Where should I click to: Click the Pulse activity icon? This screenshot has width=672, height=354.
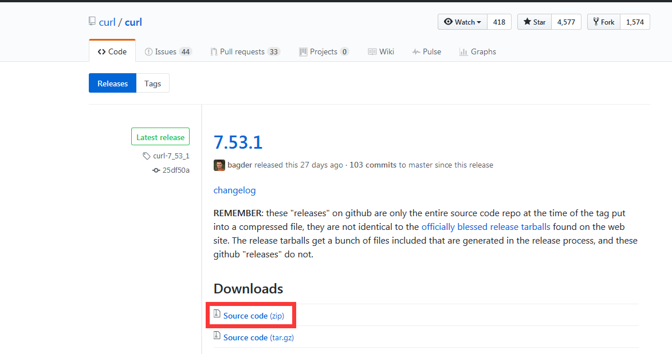(416, 52)
